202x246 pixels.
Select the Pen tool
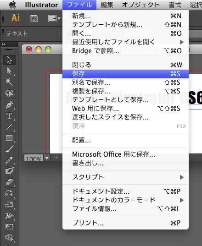9,105
